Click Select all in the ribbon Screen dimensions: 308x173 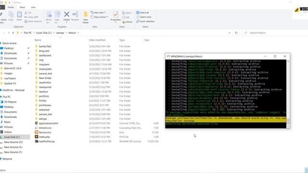(142, 12)
